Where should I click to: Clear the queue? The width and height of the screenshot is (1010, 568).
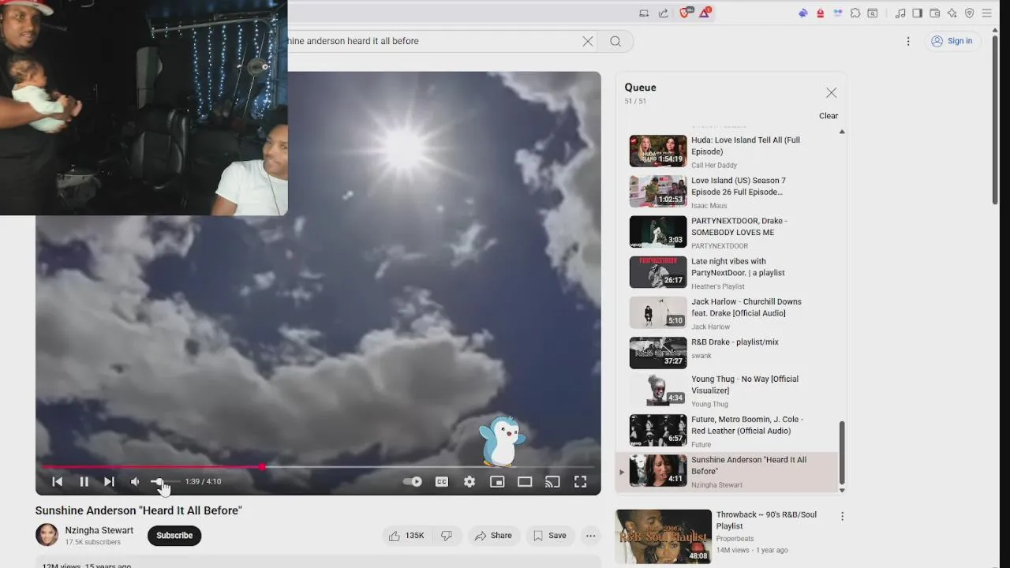[x=829, y=116]
